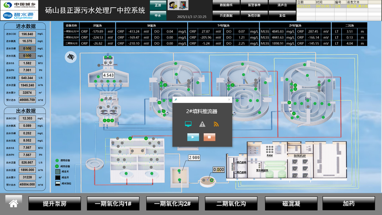Click the 通用设备 legend green dot
The height and width of the screenshot is (215, 382).
(57, 161)
